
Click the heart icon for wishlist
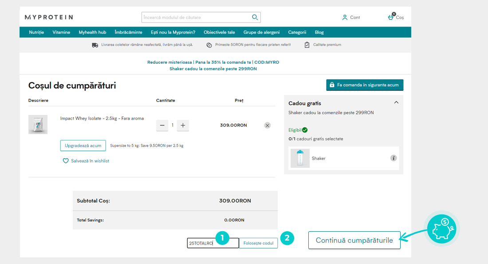pyautogui.click(x=66, y=161)
